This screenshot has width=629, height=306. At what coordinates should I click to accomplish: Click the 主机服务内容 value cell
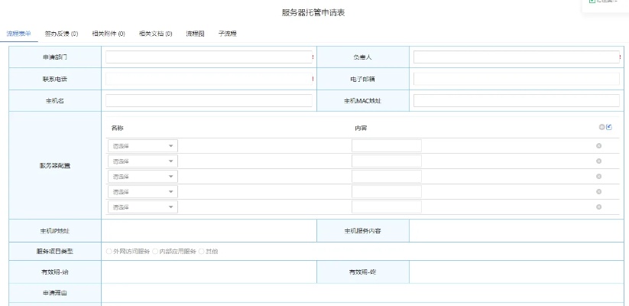(517, 231)
